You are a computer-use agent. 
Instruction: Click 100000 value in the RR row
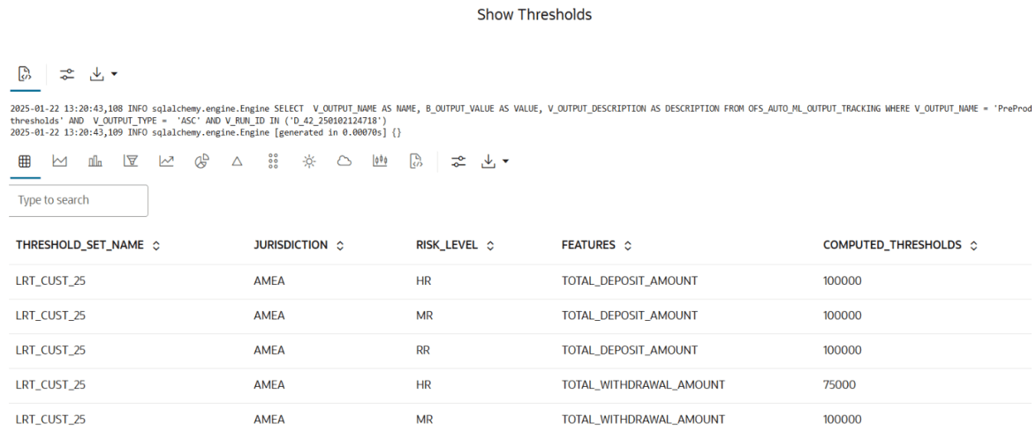[x=843, y=350]
